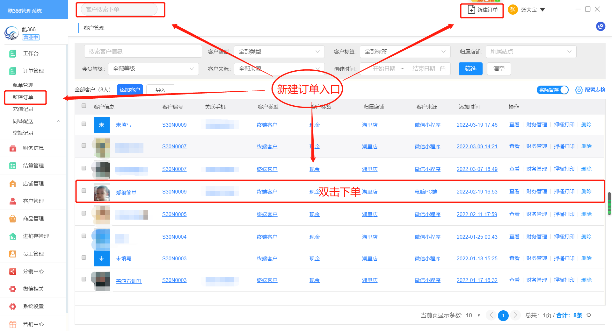
Task: Click the 客户搜索下单 search field
Action: coord(119,10)
